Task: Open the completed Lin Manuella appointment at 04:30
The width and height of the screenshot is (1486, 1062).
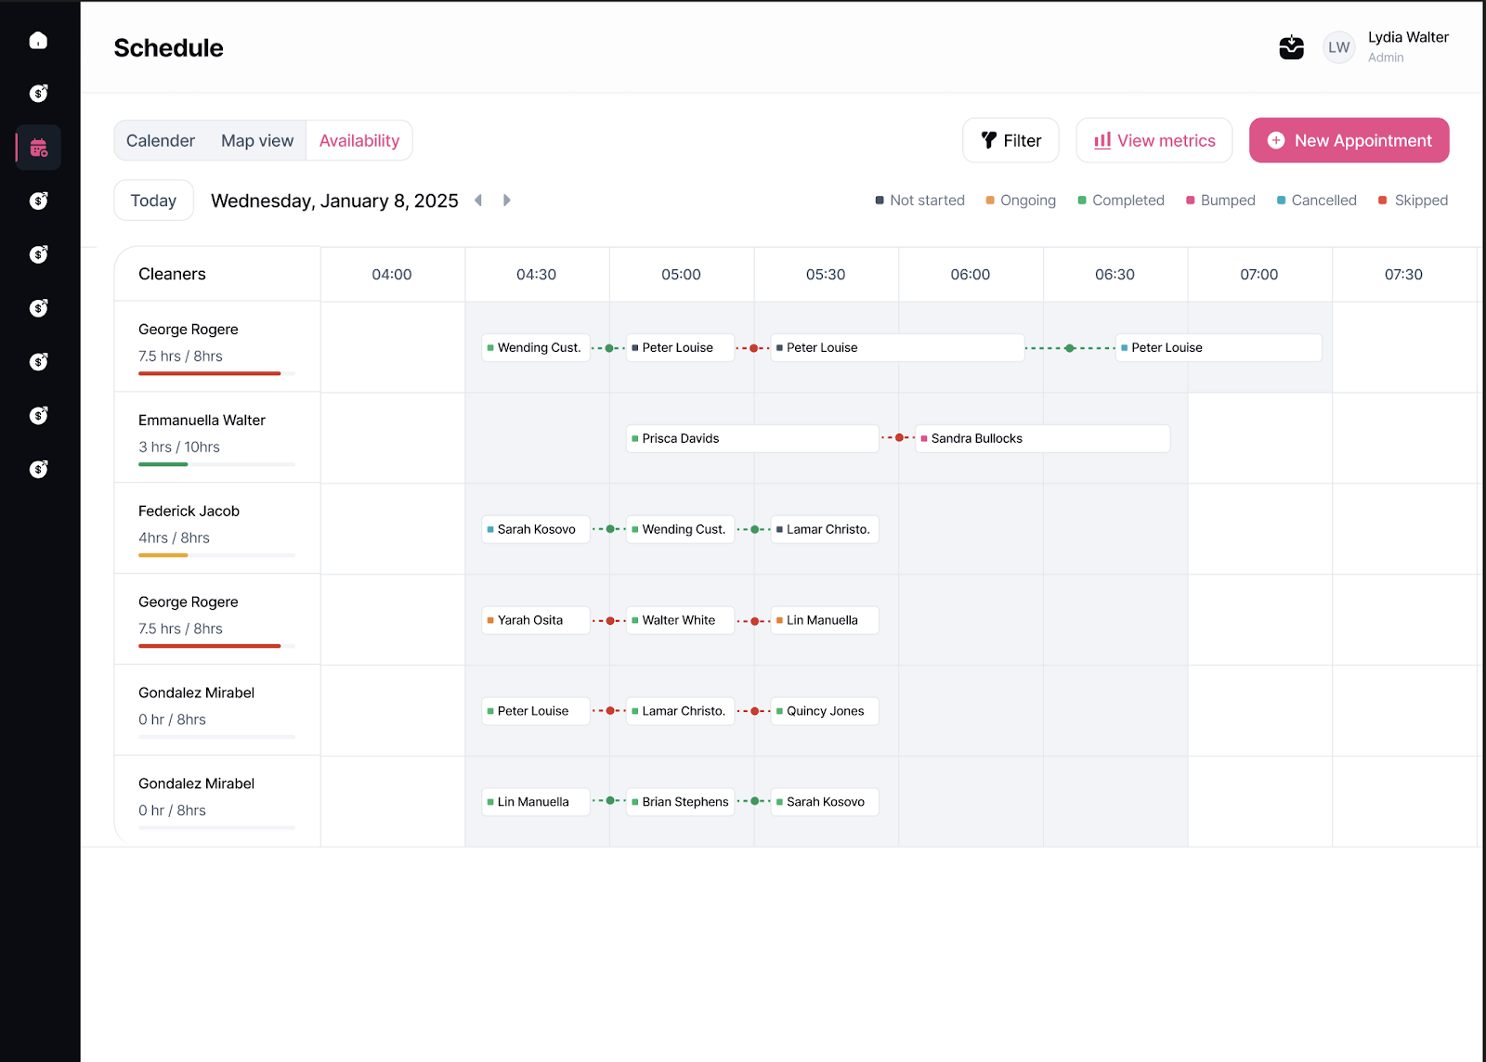Action: click(x=535, y=802)
